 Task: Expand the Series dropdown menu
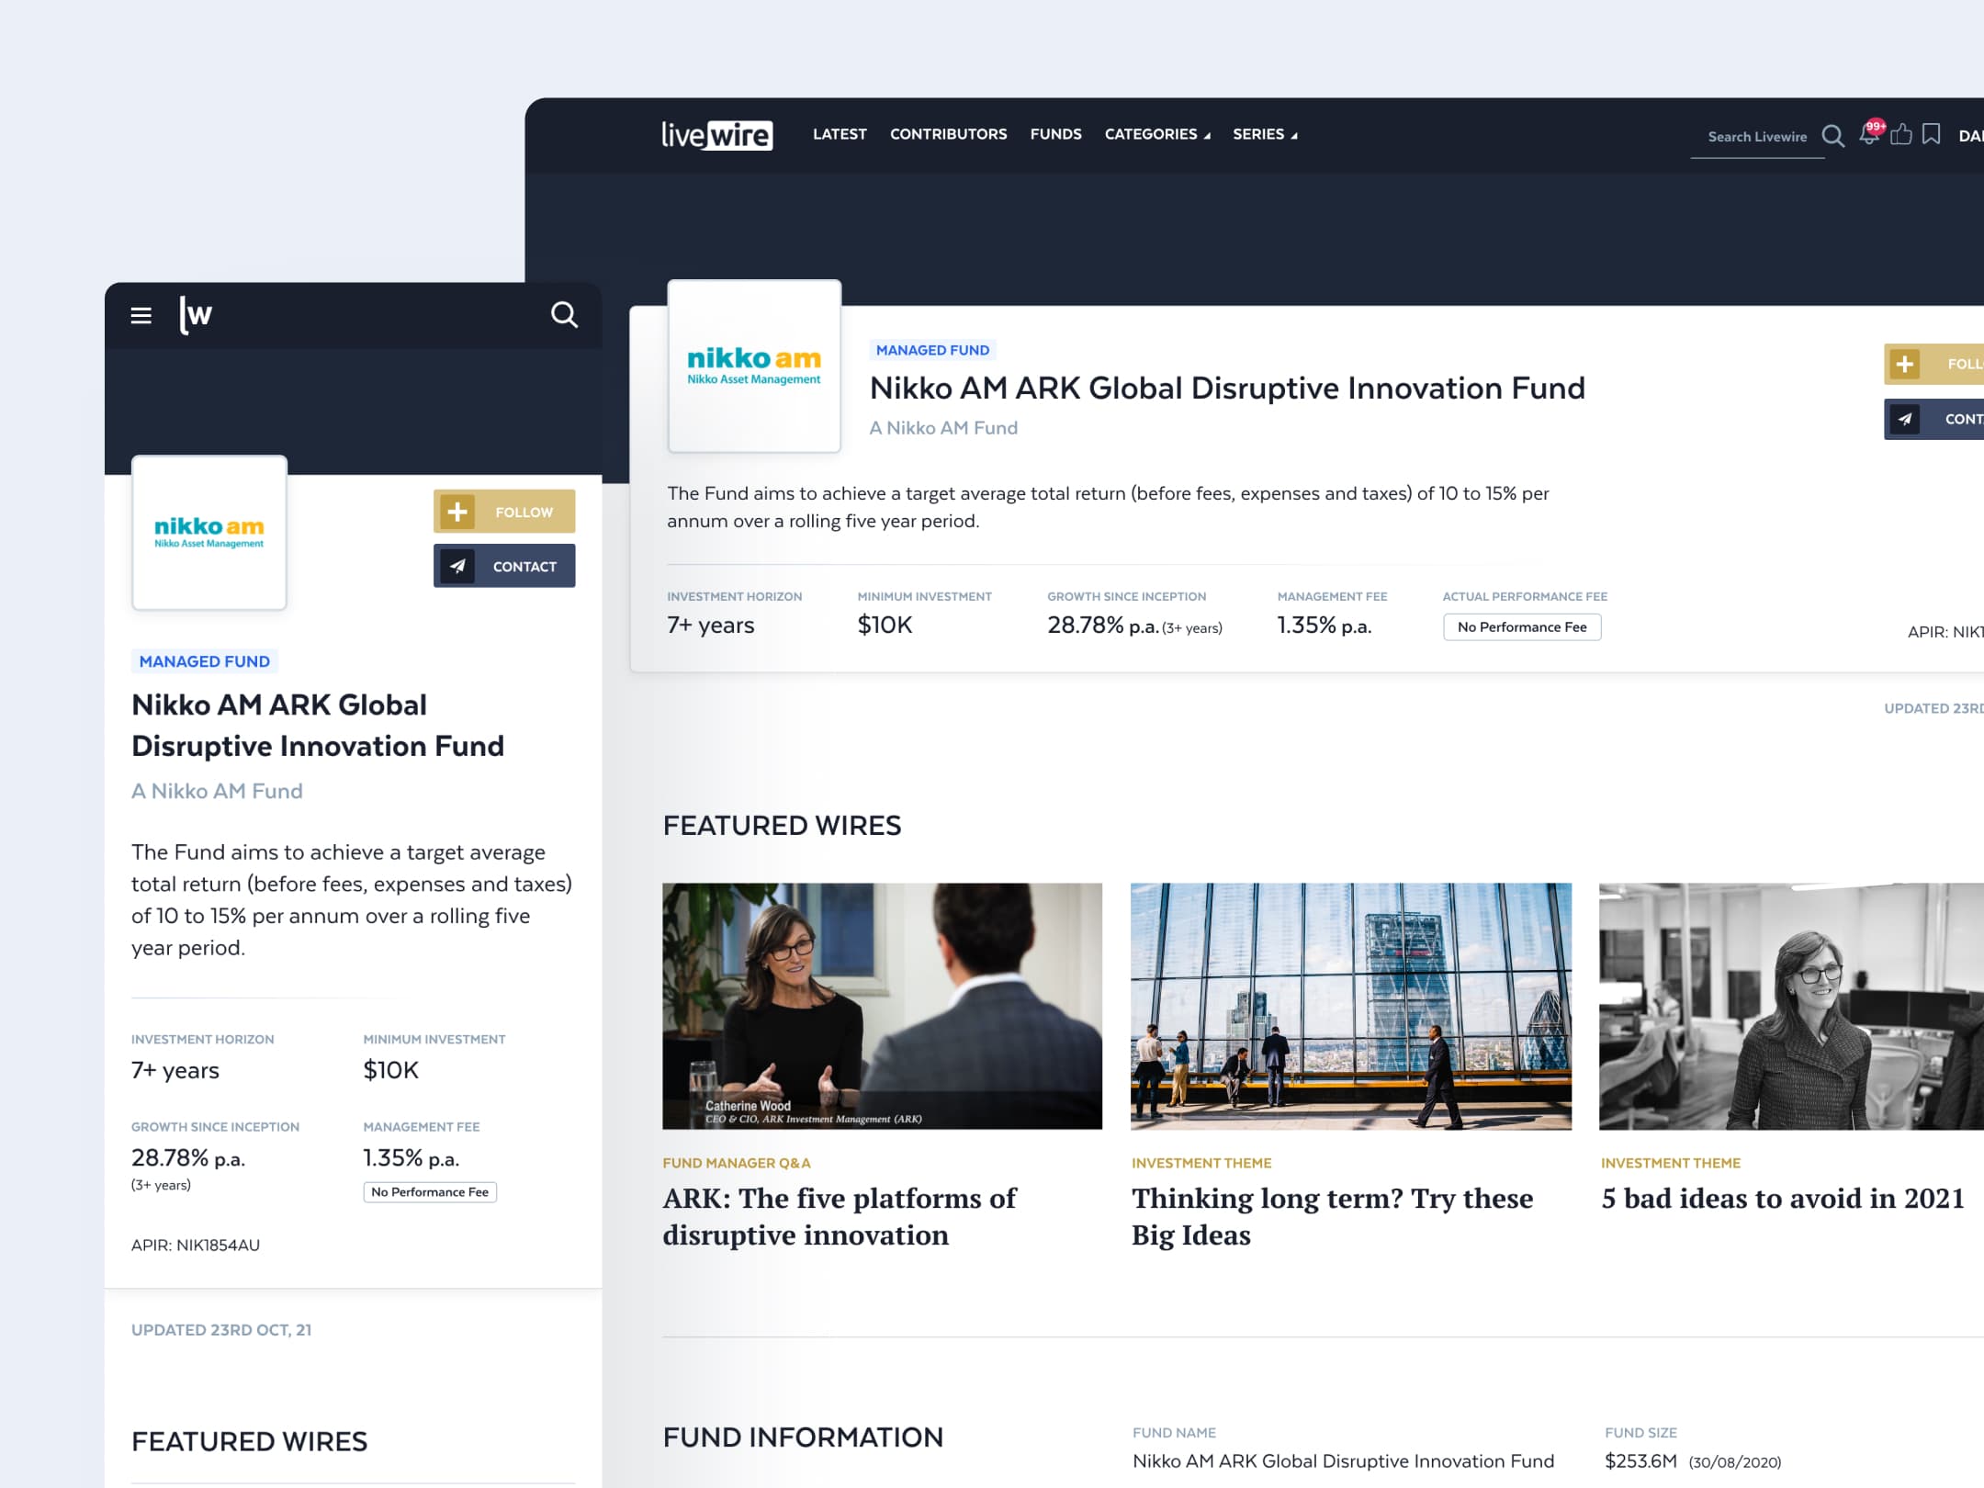pos(1265,134)
